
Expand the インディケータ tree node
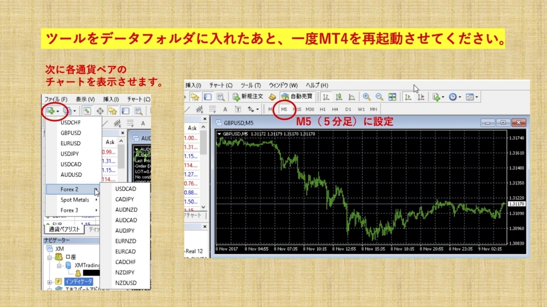pyautogui.click(x=50, y=282)
